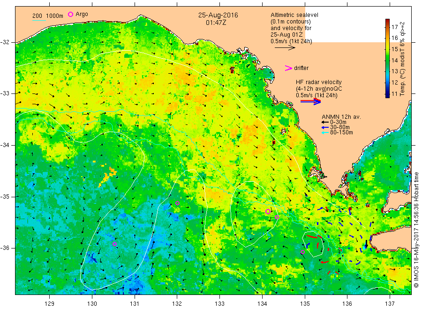The height and width of the screenshot is (310, 422).
Task: Click the magenta Argo circle in the legend
Action: [x=70, y=14]
